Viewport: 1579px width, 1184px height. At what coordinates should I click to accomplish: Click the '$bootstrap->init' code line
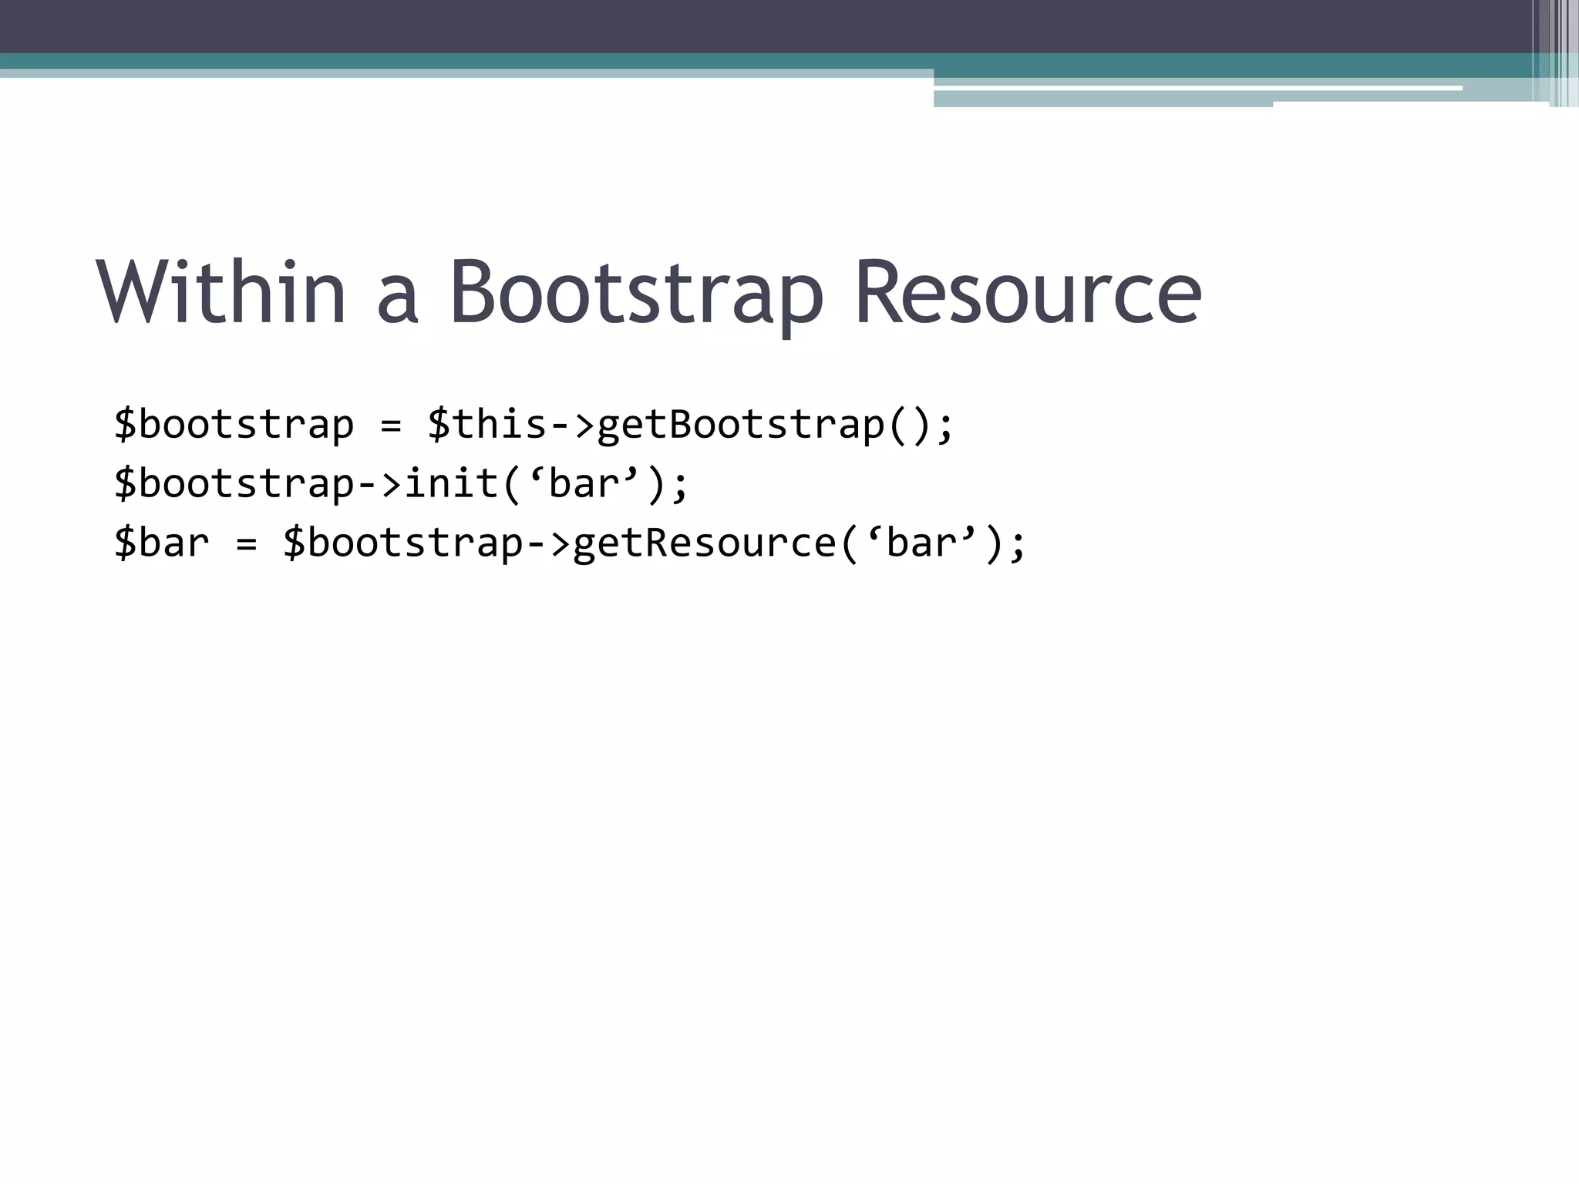point(401,484)
